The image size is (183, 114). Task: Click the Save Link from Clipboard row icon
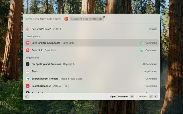[x=28, y=43]
